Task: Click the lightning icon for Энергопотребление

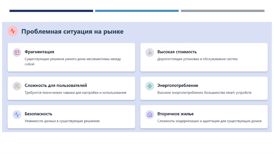Action: (150, 86)
